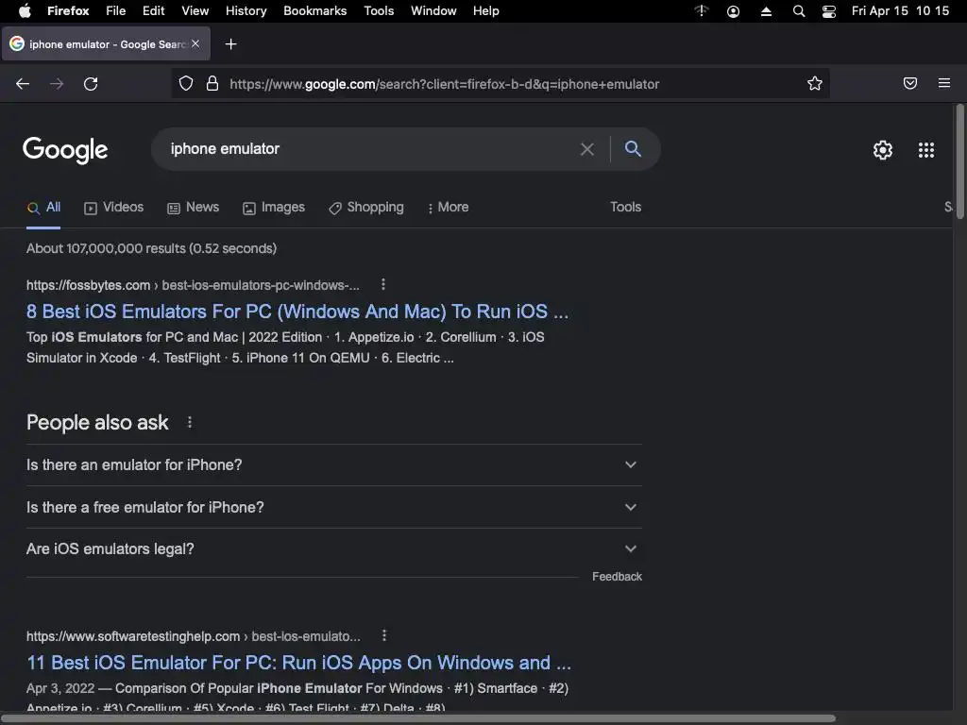Go back to previous page
967x725 pixels.
23,84
